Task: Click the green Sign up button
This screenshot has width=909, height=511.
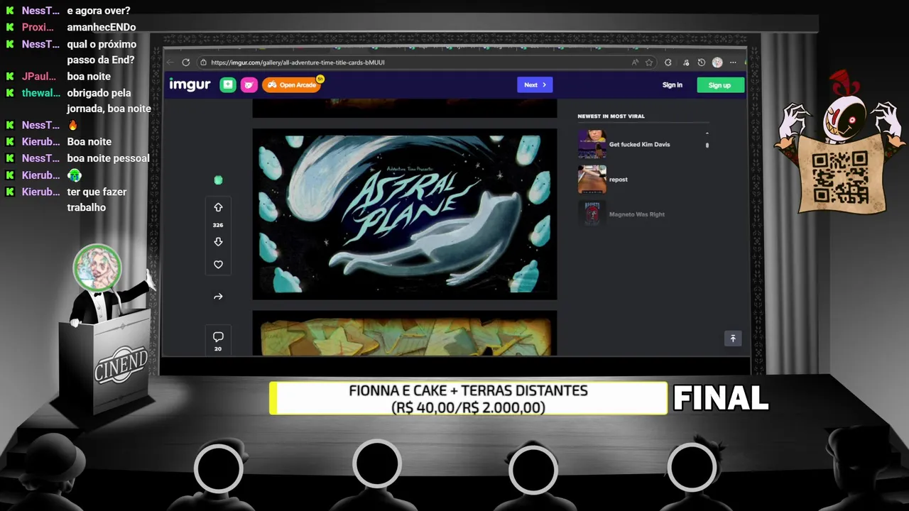Action: click(719, 85)
